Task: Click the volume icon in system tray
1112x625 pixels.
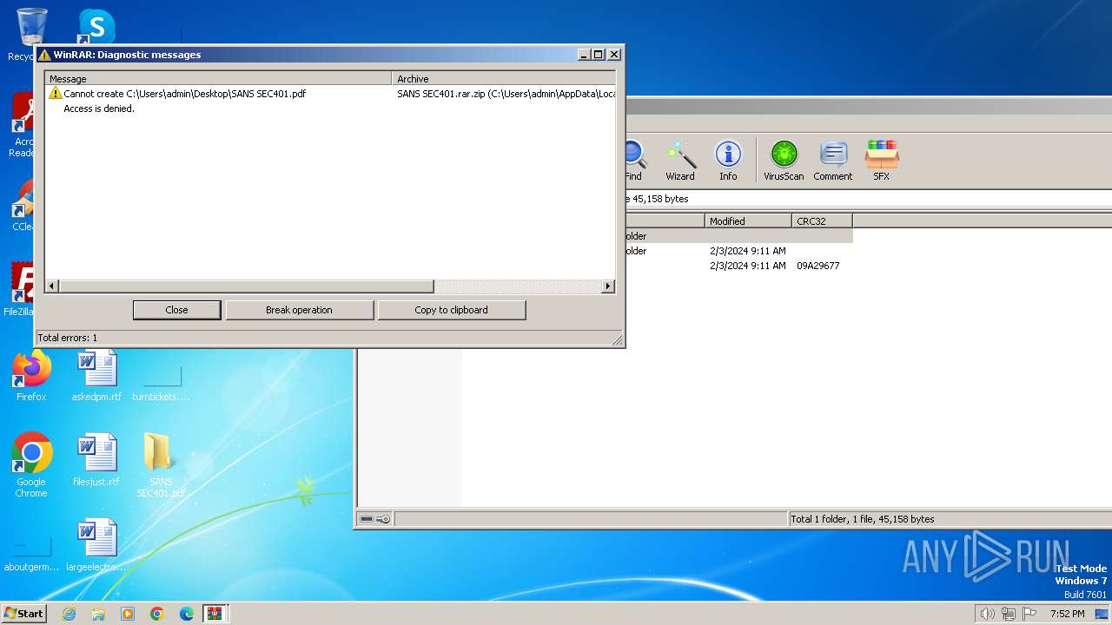Action: tap(987, 614)
